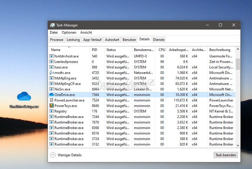Click icon of RuntimeBroker.exe PID 6516
Viewport: 252px width, 169px height.
(51, 133)
